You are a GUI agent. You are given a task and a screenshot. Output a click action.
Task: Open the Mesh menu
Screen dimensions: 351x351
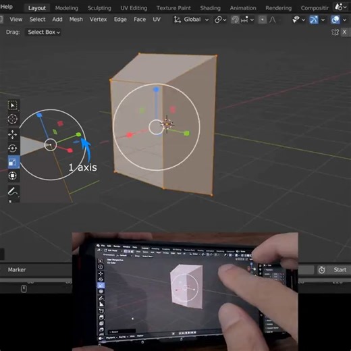pyautogui.click(x=76, y=20)
